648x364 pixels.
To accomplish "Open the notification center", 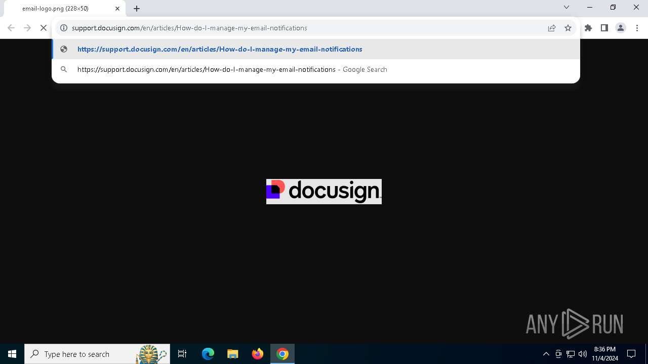I will 631,354.
